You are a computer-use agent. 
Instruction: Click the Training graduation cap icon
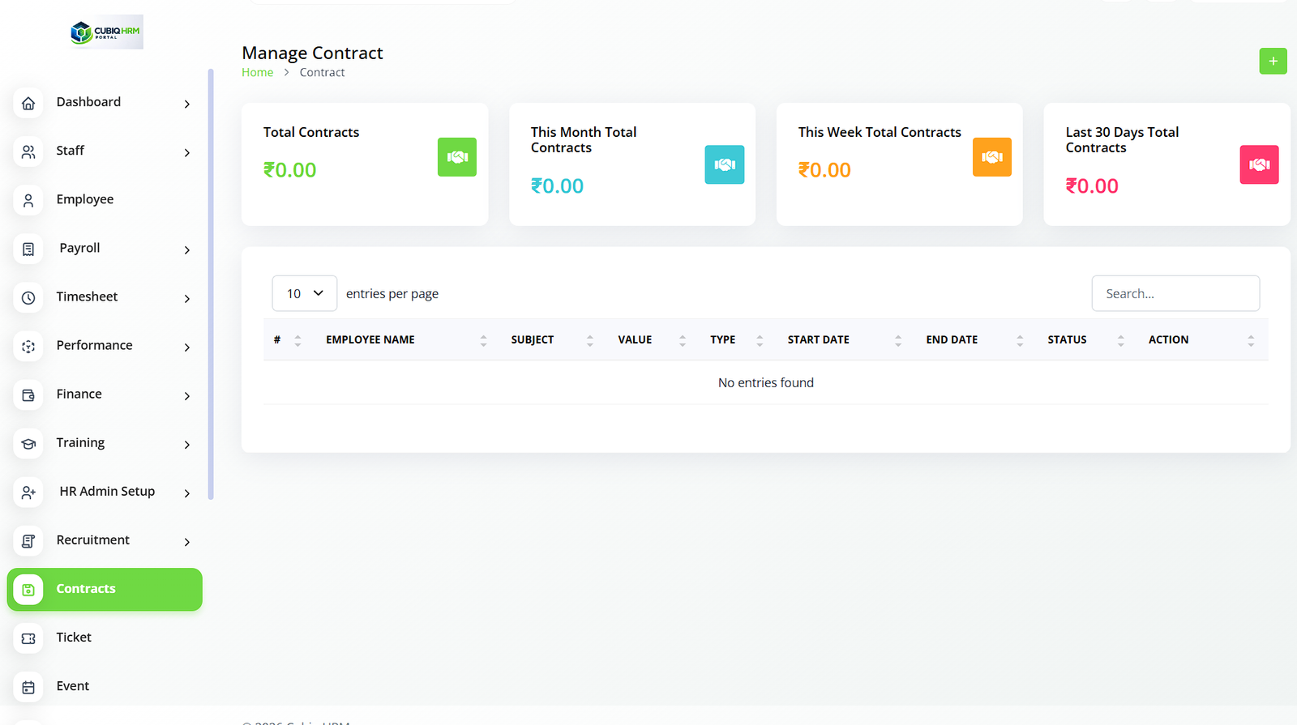pos(28,444)
